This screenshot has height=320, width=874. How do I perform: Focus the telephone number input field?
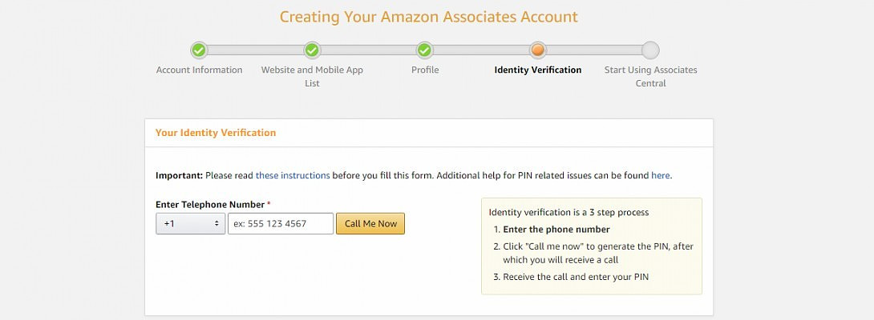[281, 224]
